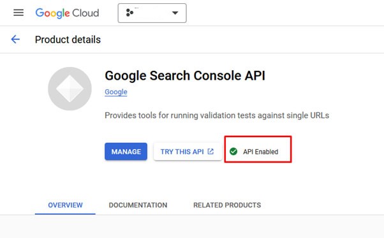
Task: Click the word Cloud in the header logo
Action: [x=85, y=13]
